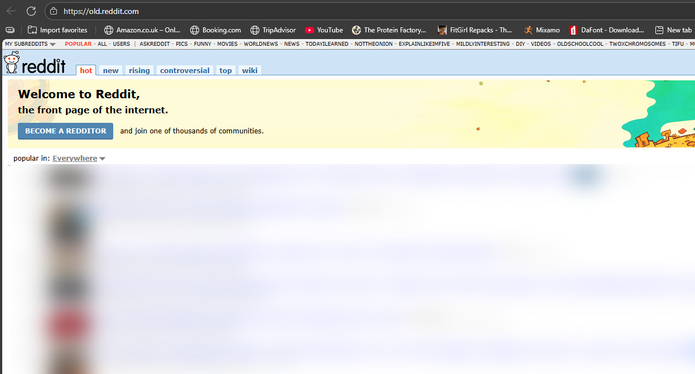Switch to the top tab
The height and width of the screenshot is (374, 695).
pyautogui.click(x=225, y=70)
